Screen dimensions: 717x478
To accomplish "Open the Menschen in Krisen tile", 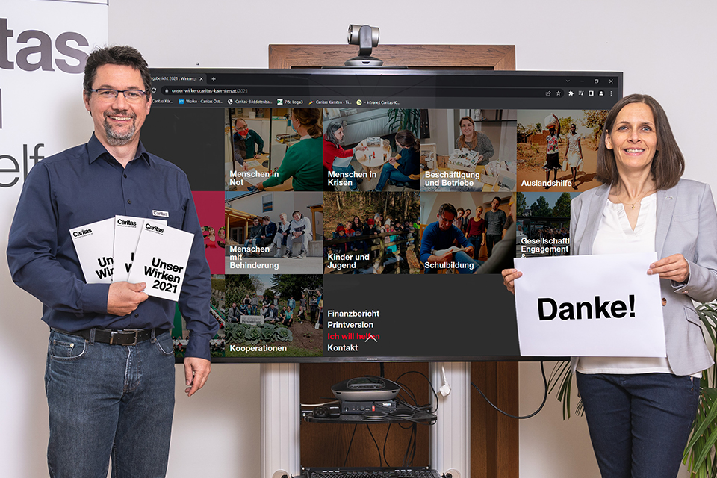I will coord(371,150).
